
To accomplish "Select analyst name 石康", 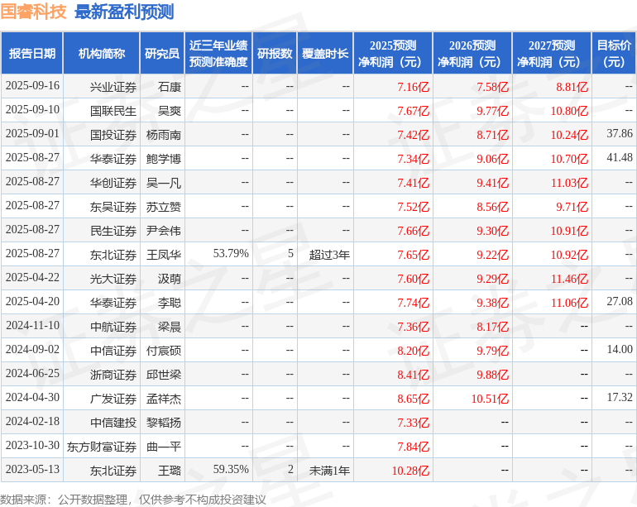I will tap(170, 87).
